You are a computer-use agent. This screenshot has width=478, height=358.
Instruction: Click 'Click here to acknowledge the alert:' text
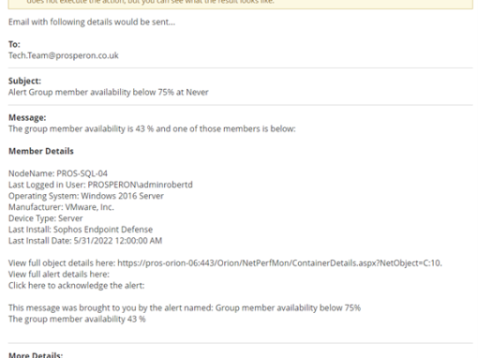pos(76,286)
